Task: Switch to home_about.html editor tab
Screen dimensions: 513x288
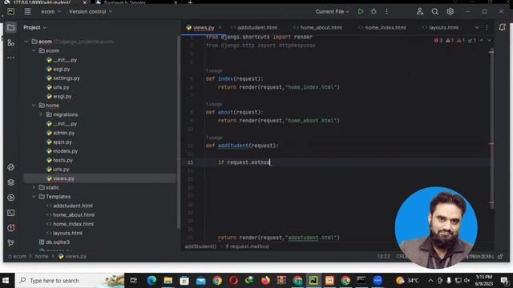Action: tap(317, 27)
